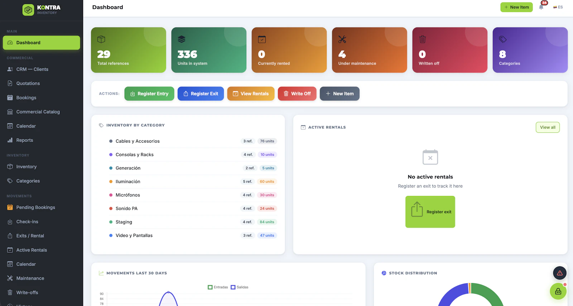Click the Micrófonos category name

[x=128, y=195]
